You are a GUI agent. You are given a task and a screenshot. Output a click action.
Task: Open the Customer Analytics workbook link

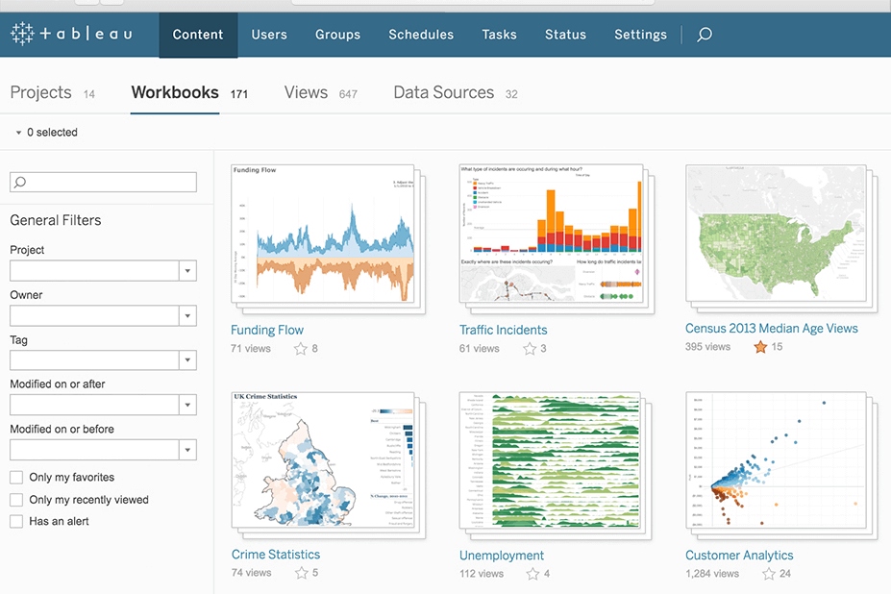click(739, 556)
